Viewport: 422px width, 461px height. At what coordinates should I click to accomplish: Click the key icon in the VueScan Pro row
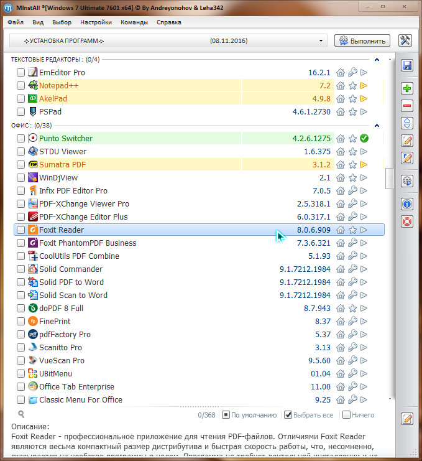coord(352,360)
